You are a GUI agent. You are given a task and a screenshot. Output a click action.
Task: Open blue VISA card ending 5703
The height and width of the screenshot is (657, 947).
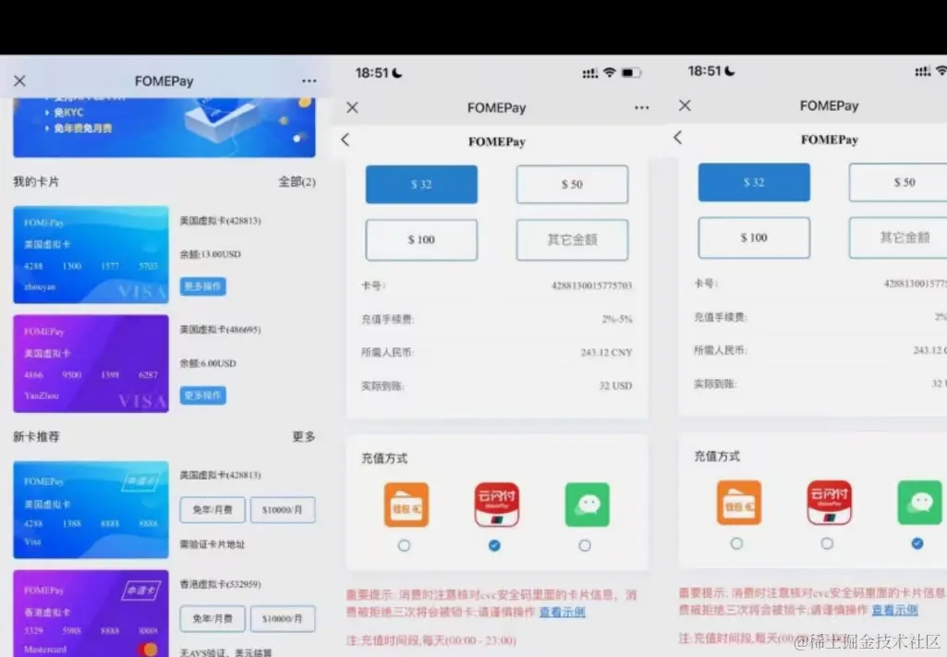tap(91, 255)
